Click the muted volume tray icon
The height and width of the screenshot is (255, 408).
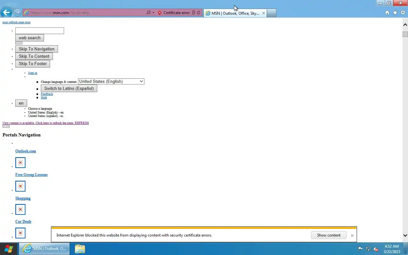click(x=376, y=249)
